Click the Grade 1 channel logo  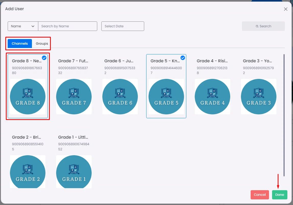click(x=74, y=173)
